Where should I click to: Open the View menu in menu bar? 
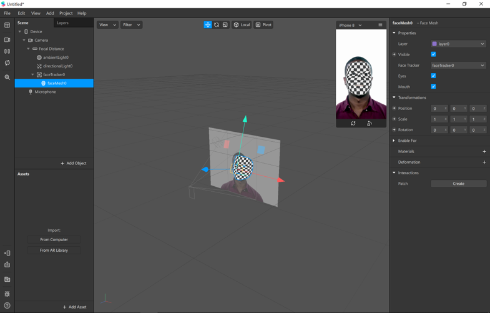pyautogui.click(x=36, y=13)
